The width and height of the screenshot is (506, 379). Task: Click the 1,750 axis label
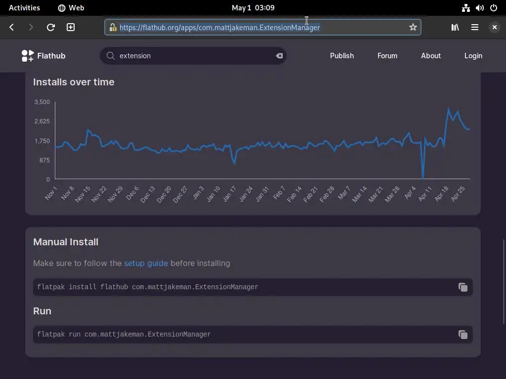[x=42, y=141]
